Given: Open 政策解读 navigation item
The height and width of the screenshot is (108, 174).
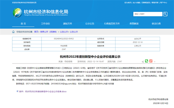Looking at the screenshot, I should pos(134,24).
